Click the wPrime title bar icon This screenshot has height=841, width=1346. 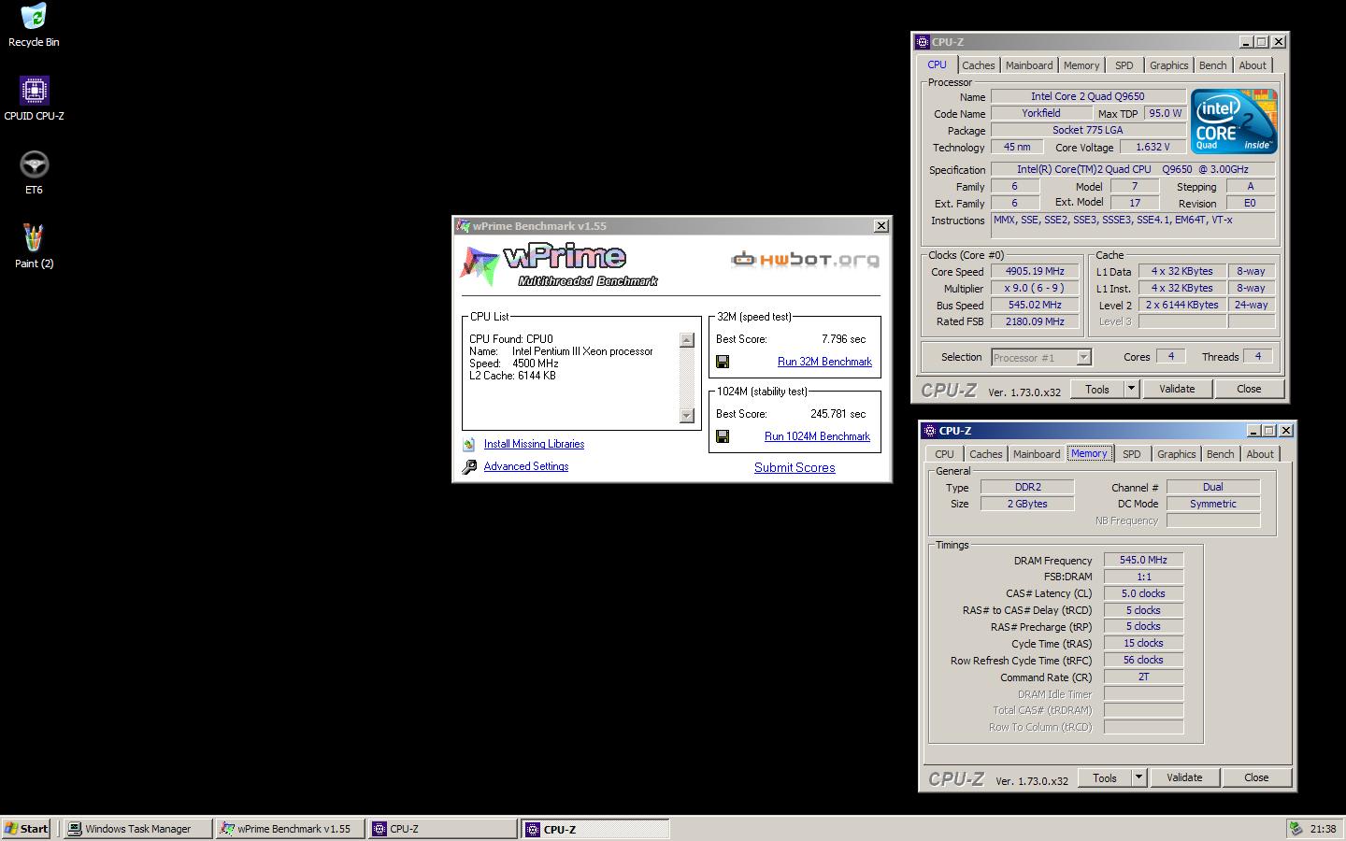tap(463, 226)
